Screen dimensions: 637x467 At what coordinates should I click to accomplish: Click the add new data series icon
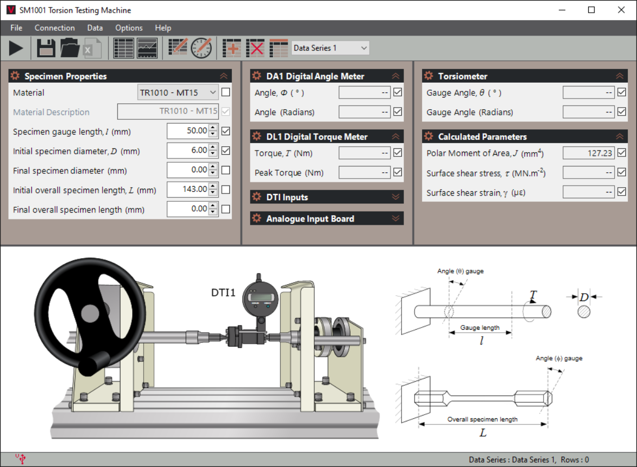232,48
